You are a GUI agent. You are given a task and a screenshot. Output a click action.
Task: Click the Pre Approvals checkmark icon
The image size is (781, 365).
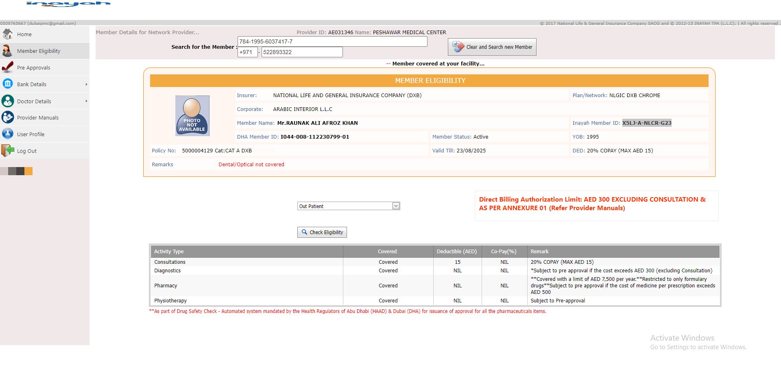(7, 67)
